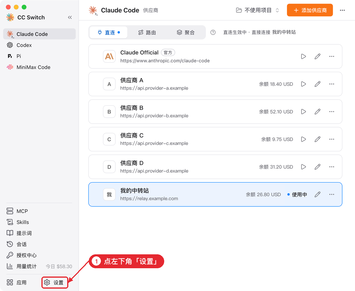Activate 供应商 D with play icon

[x=304, y=167]
